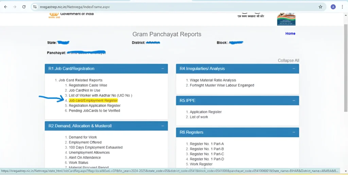
Task: Click the browser forward arrow
Action: click(x=15, y=7)
